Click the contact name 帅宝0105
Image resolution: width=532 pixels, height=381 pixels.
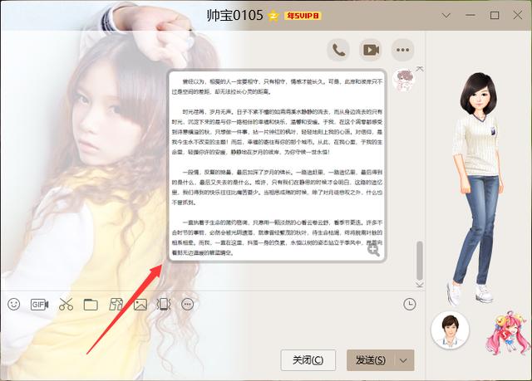click(x=234, y=16)
